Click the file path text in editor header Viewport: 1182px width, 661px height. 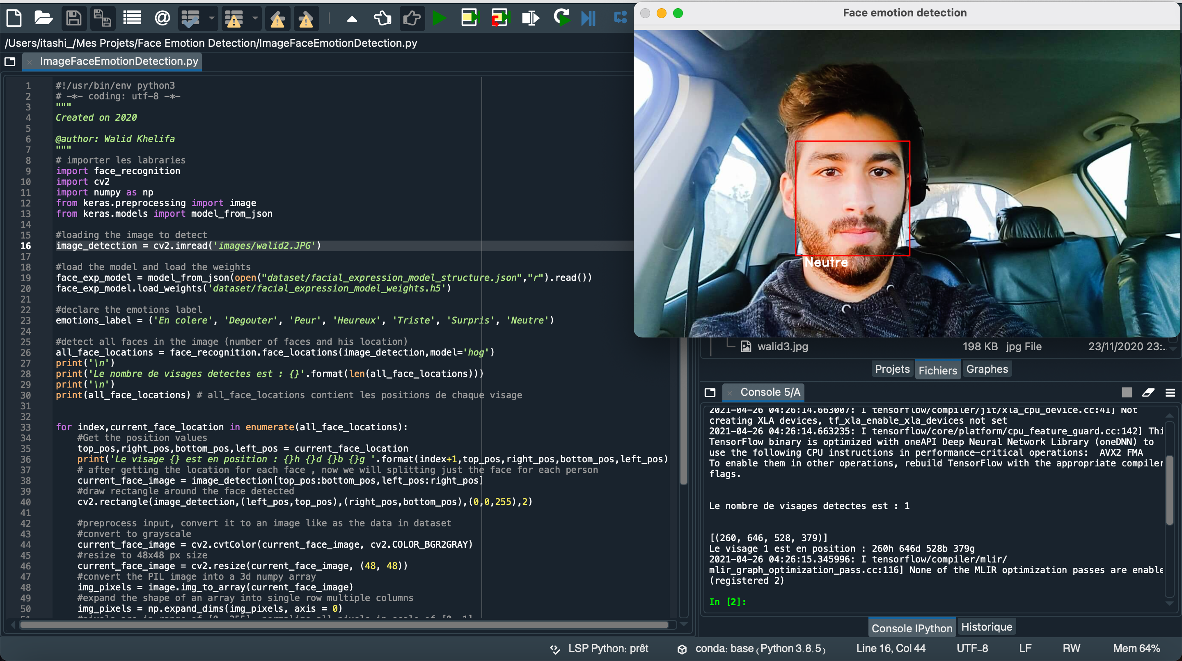click(x=211, y=43)
